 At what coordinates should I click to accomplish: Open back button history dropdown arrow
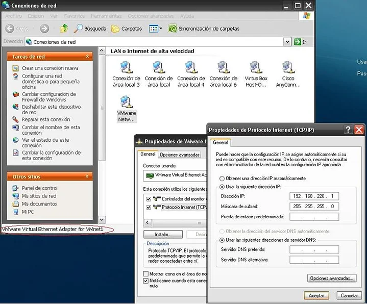[x=33, y=29]
